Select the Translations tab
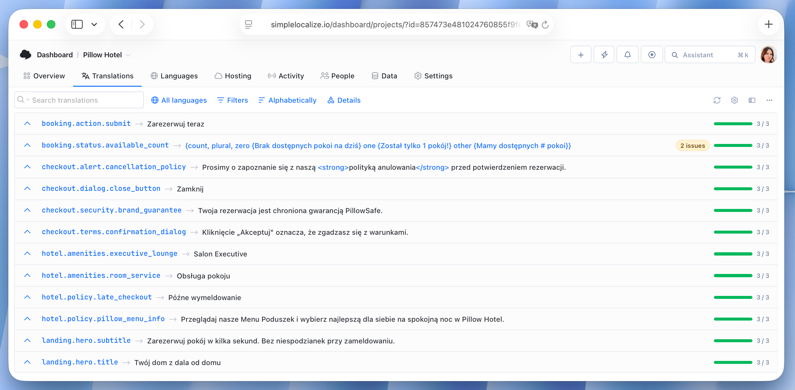Viewport: 795px width, 390px height. coord(108,76)
